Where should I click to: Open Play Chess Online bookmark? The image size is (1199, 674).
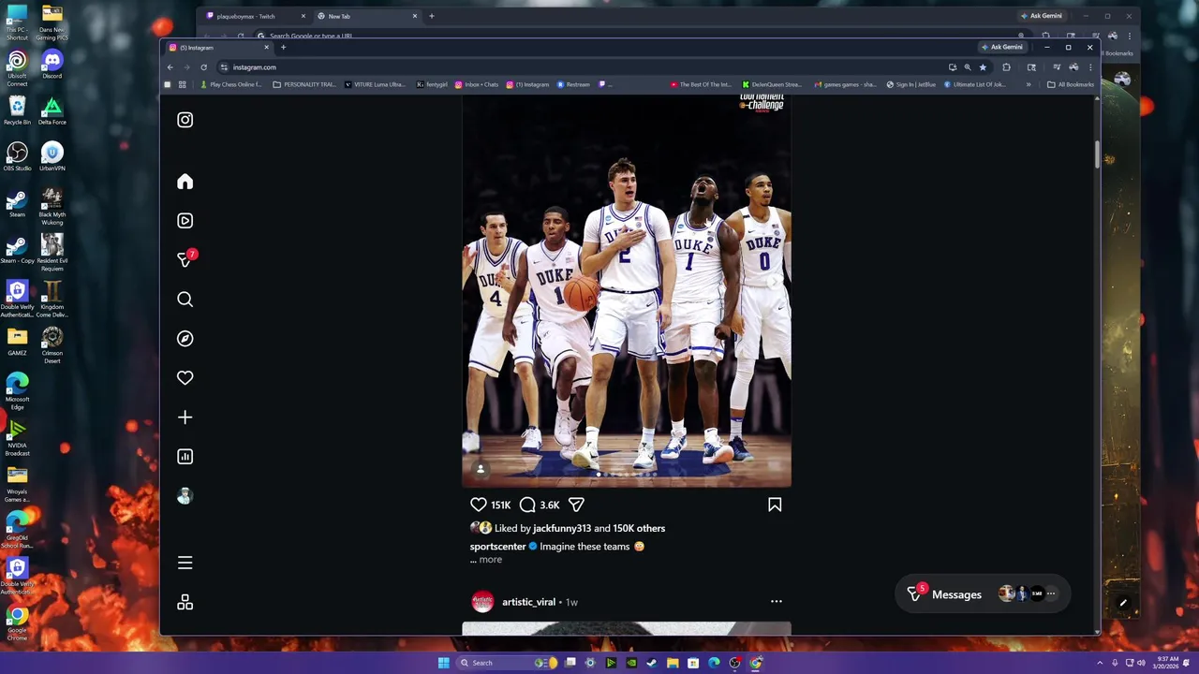[231, 84]
